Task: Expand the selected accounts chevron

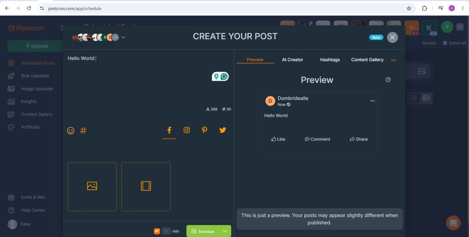Action: tap(123, 37)
